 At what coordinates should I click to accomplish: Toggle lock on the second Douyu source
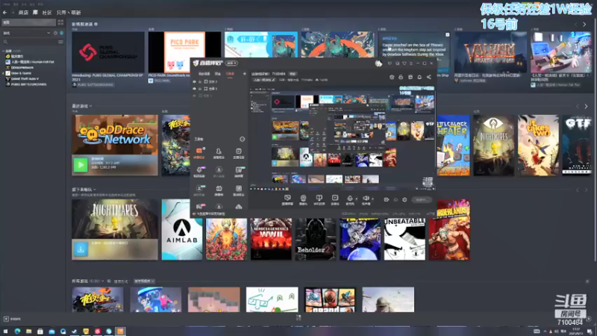click(200, 89)
